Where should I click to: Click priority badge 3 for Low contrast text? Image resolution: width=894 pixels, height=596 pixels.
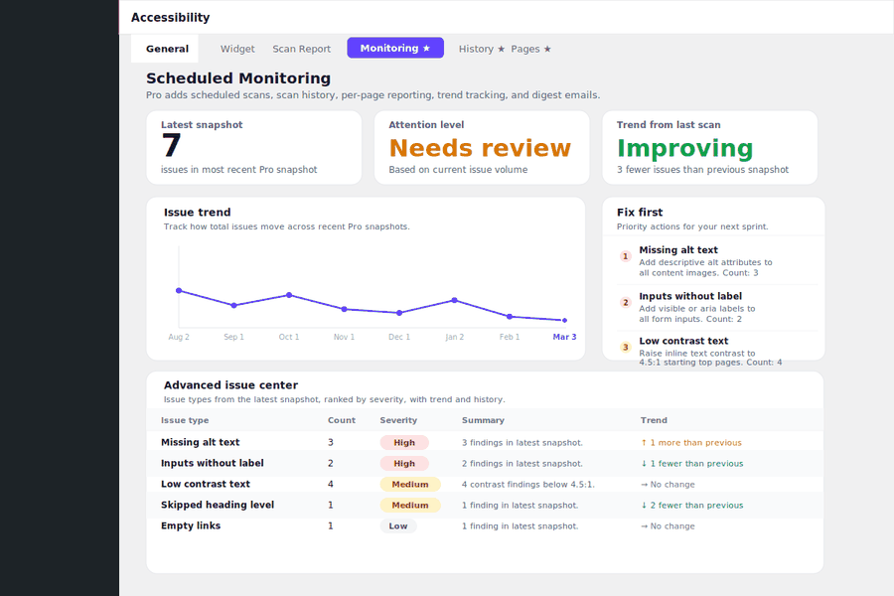[x=626, y=347]
